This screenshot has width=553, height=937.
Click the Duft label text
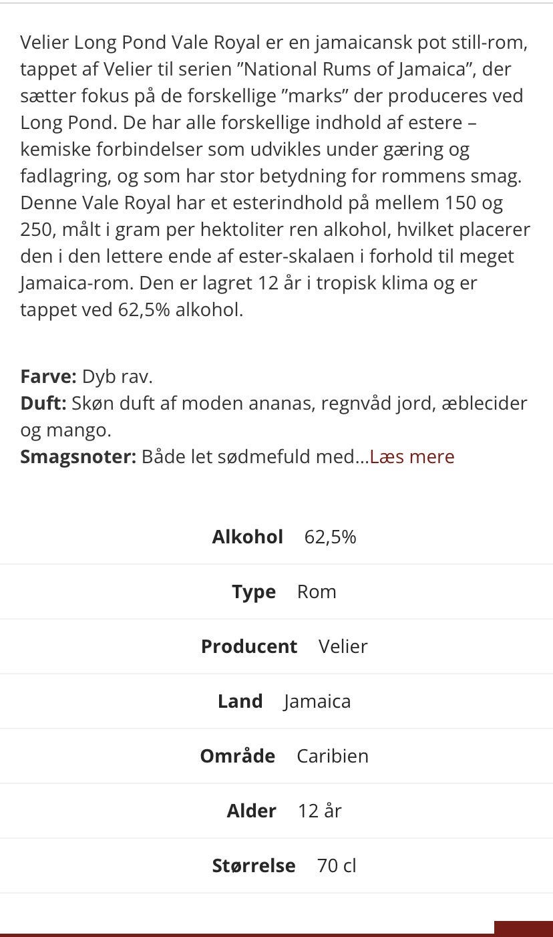point(43,403)
